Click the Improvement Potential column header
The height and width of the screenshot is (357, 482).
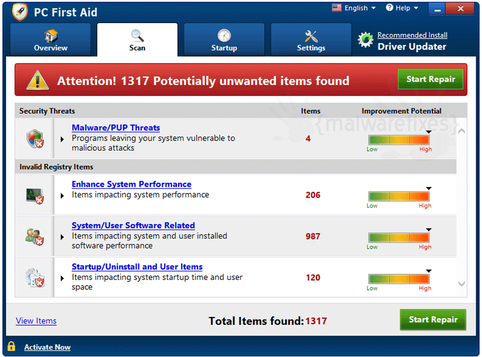pyautogui.click(x=402, y=111)
